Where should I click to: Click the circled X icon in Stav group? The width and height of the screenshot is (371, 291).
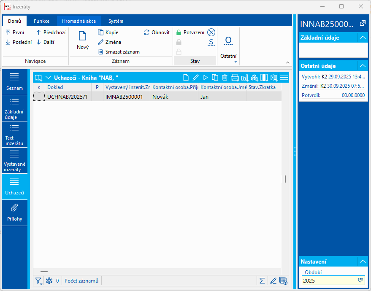211,32
